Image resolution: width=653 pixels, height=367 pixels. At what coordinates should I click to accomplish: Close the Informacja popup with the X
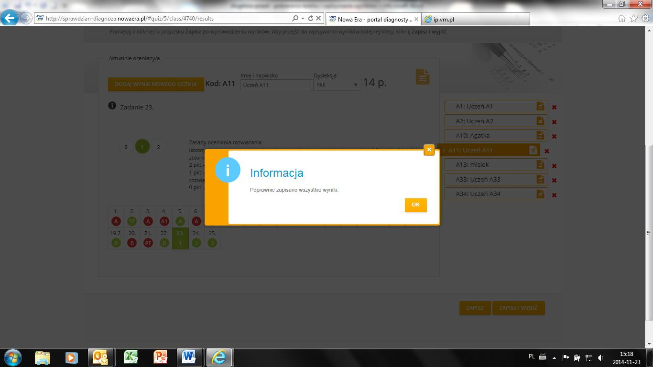coord(429,150)
